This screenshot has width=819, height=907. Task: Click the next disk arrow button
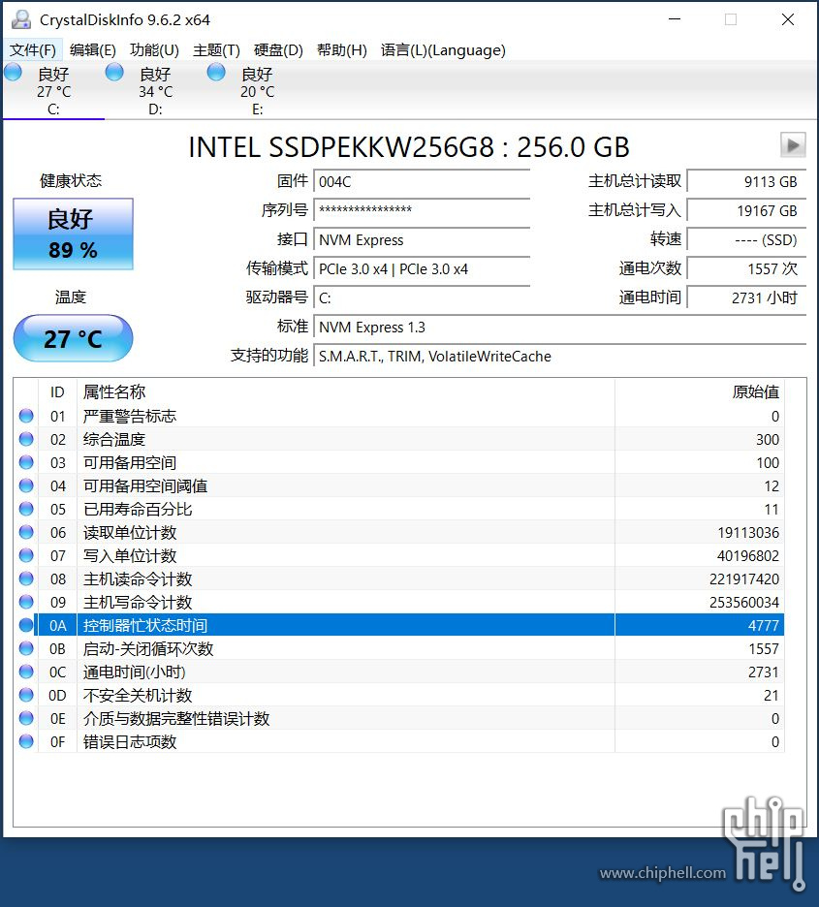[793, 144]
